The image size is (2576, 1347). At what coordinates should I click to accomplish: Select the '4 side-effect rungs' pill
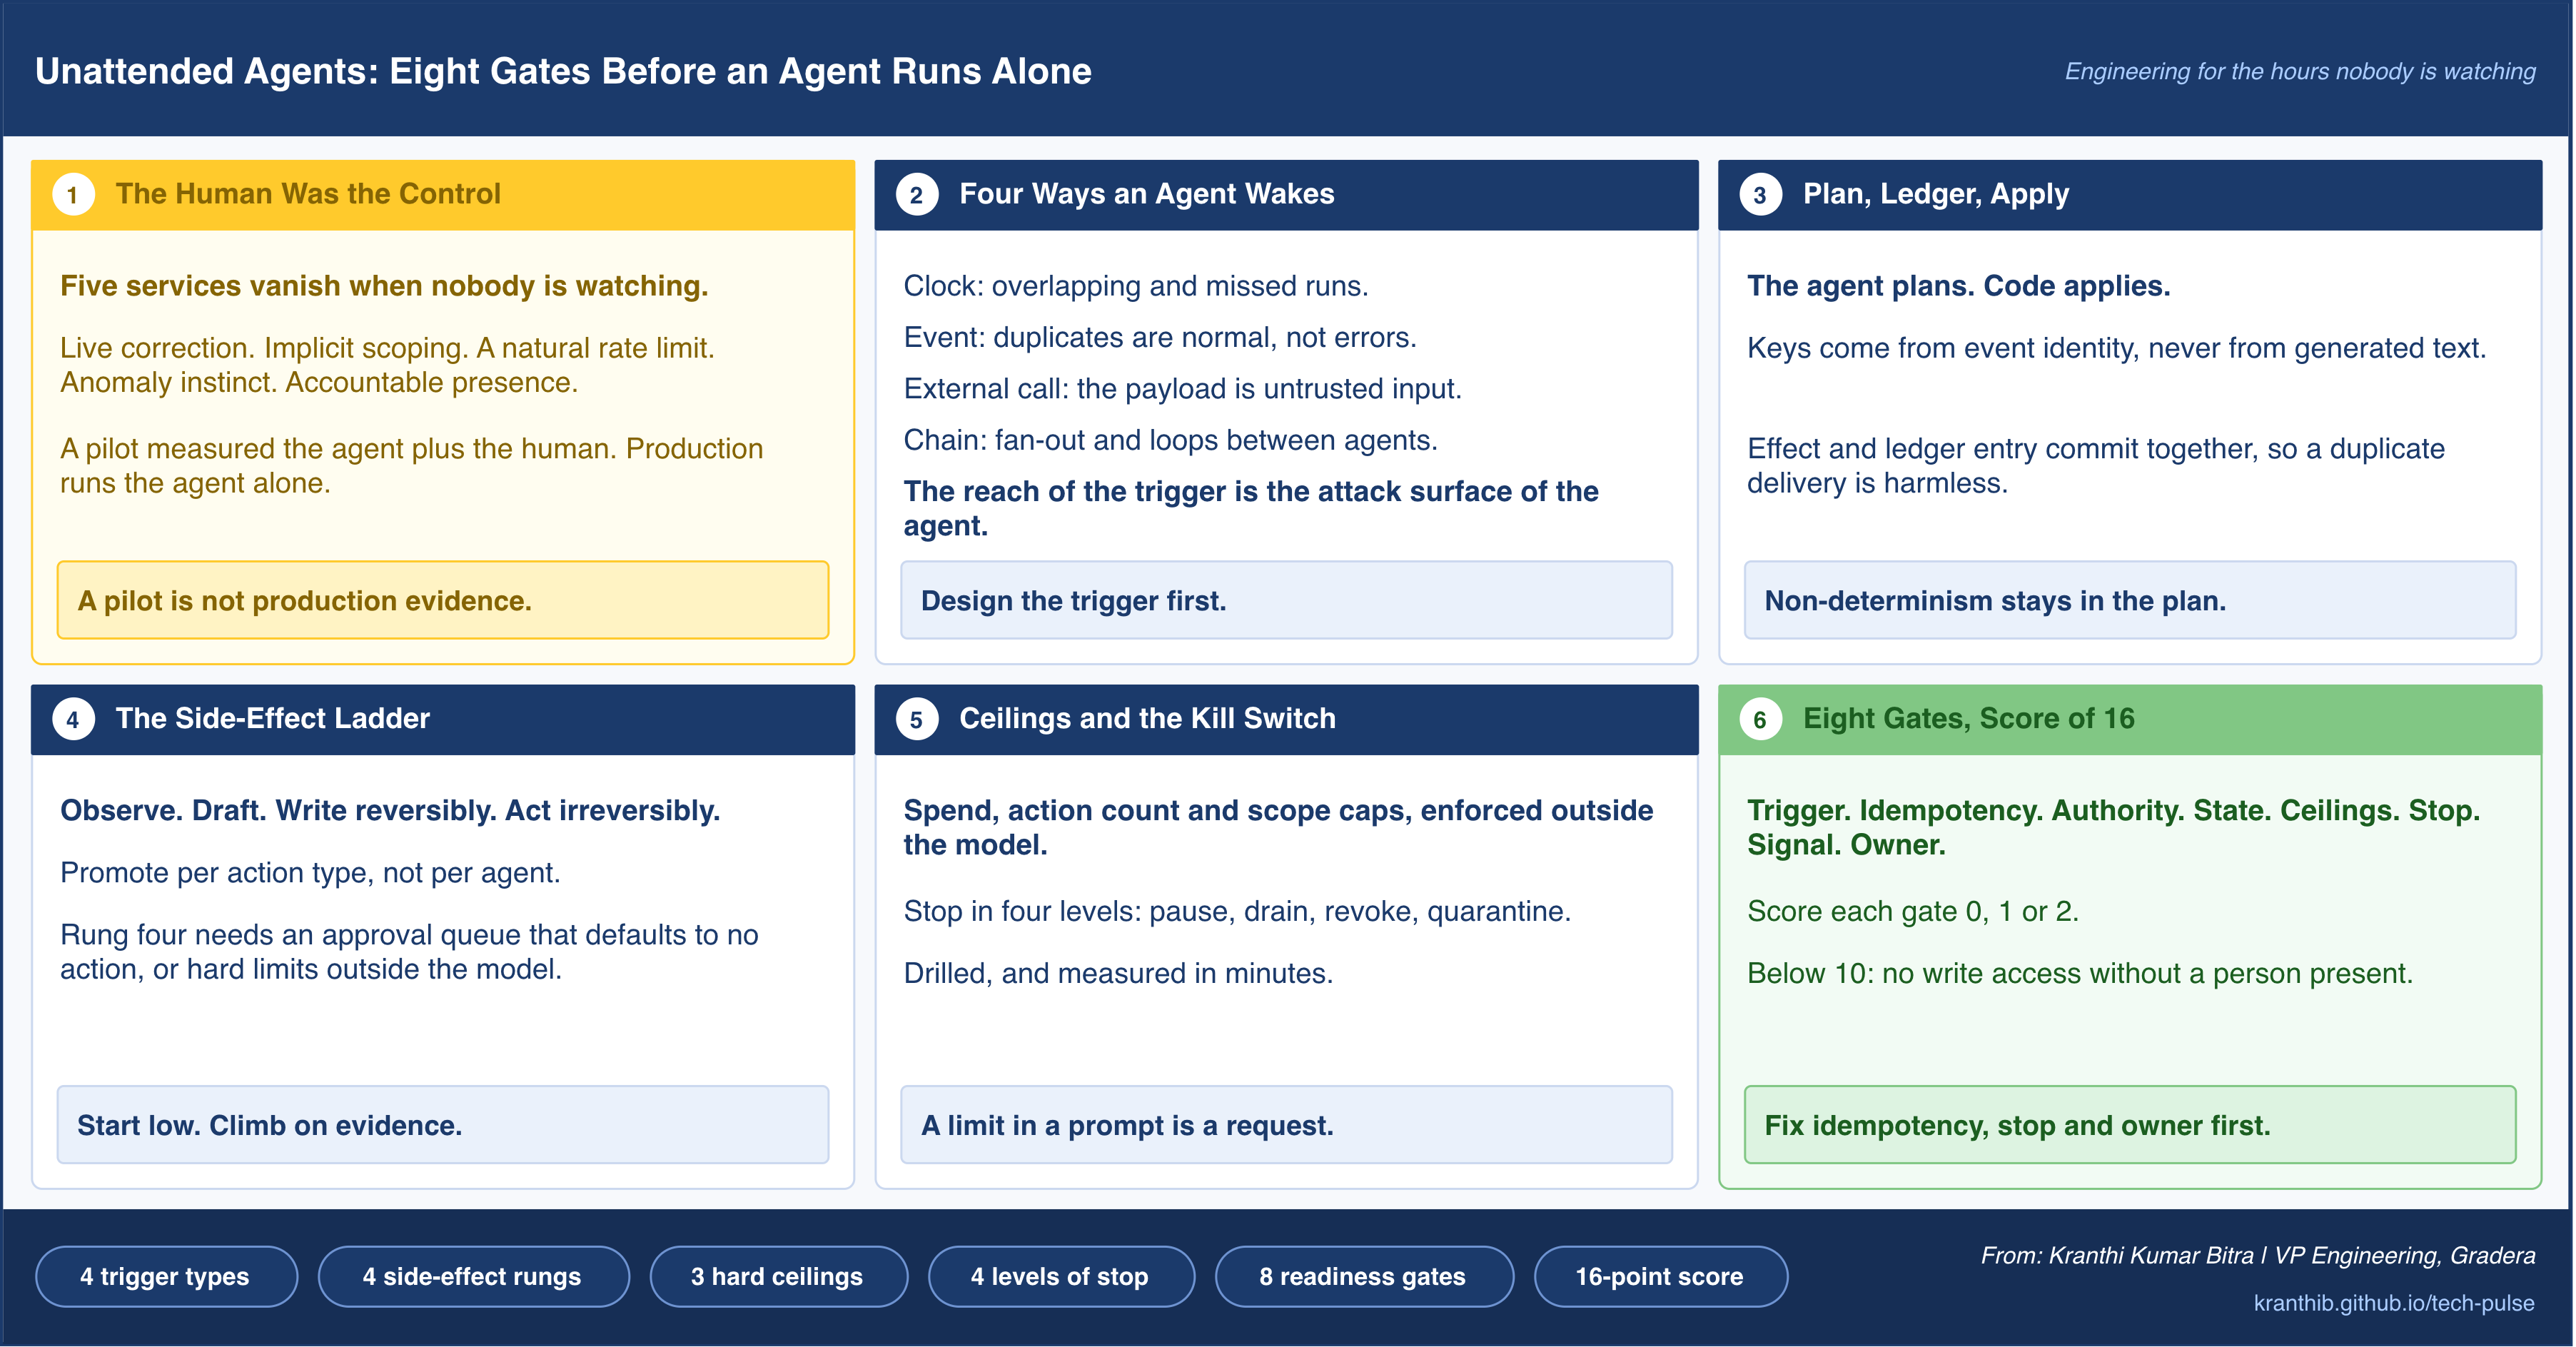(x=473, y=1276)
